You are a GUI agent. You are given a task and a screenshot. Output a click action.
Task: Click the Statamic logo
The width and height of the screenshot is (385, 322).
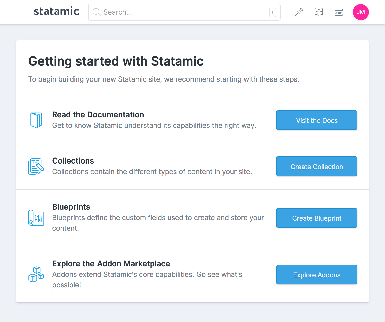point(56,11)
